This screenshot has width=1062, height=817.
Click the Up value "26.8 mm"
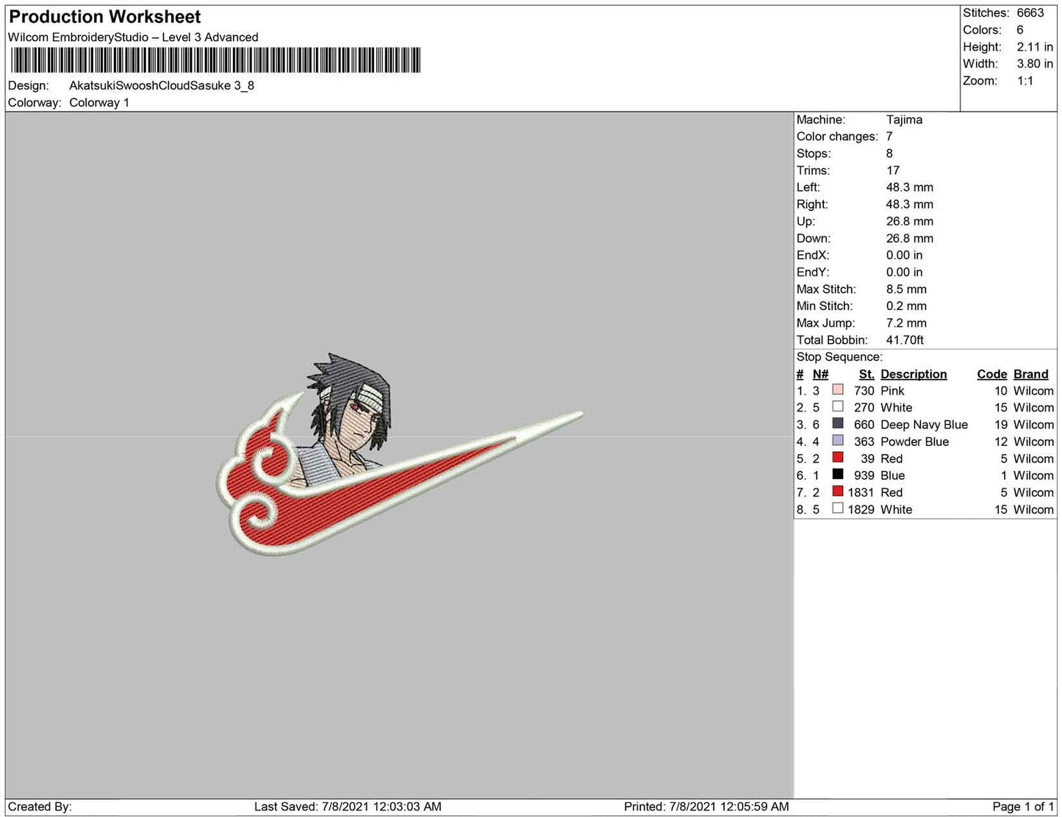click(x=910, y=220)
